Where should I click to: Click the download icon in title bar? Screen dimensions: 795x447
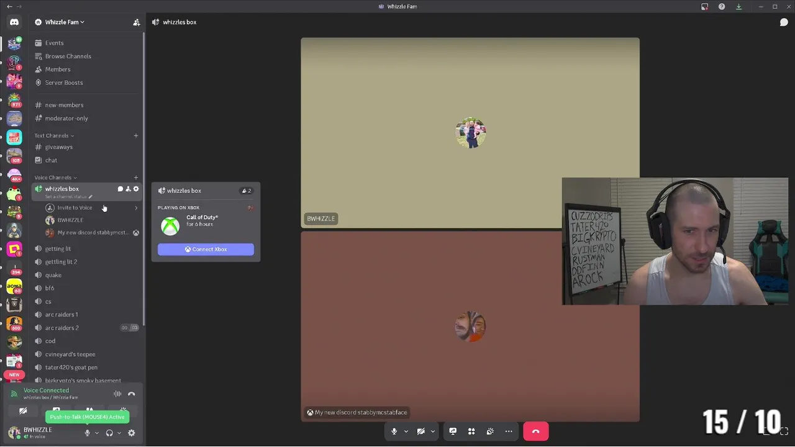(738, 6)
